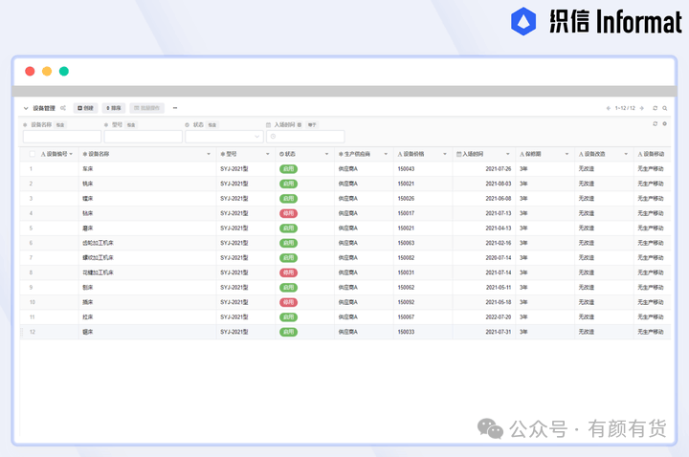Viewport: 689px width, 457px height.
Task: Collapse the 设备管理 section chevron
Action: click(26, 108)
